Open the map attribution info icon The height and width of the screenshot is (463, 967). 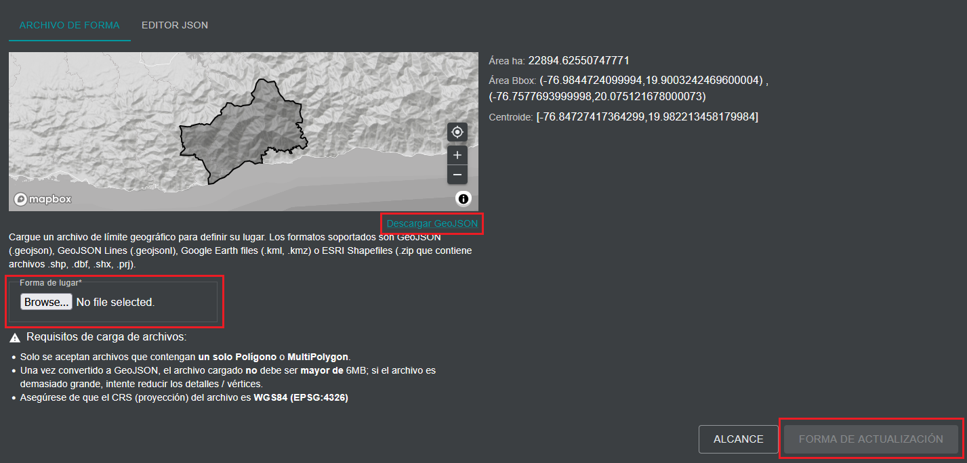pos(464,198)
